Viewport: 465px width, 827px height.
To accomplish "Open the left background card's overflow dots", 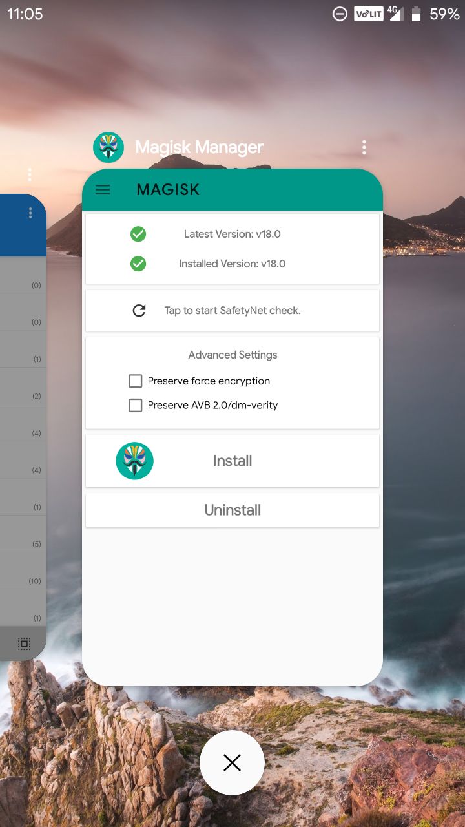I will pos(29,174).
